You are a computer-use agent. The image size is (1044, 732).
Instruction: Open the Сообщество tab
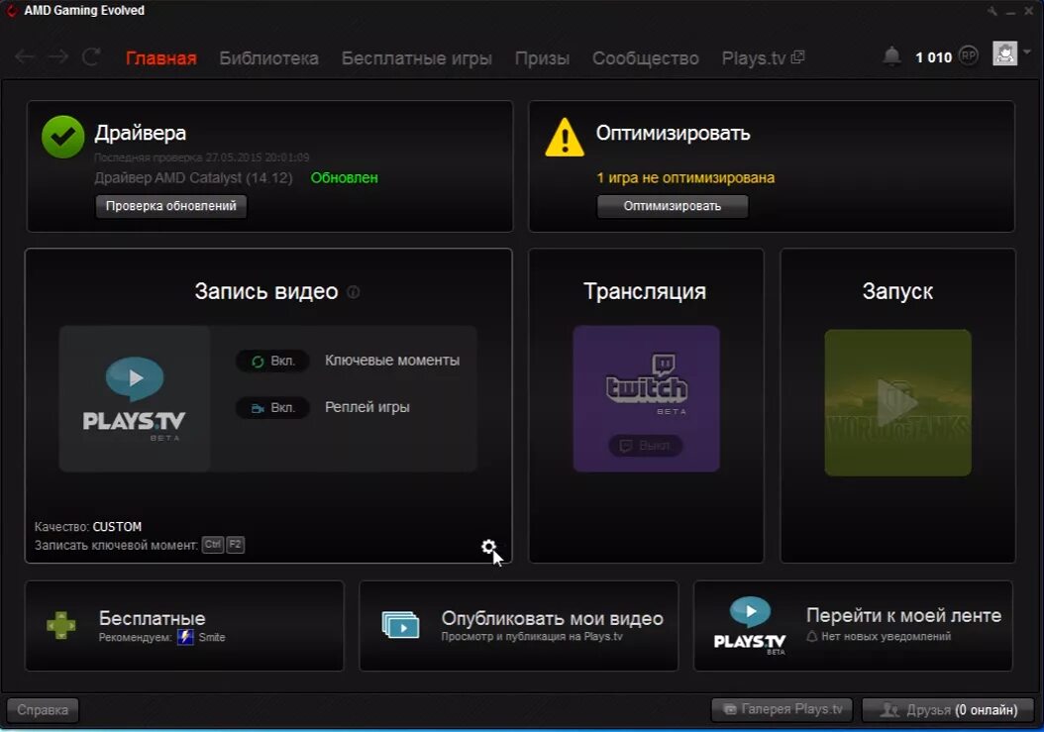(646, 58)
